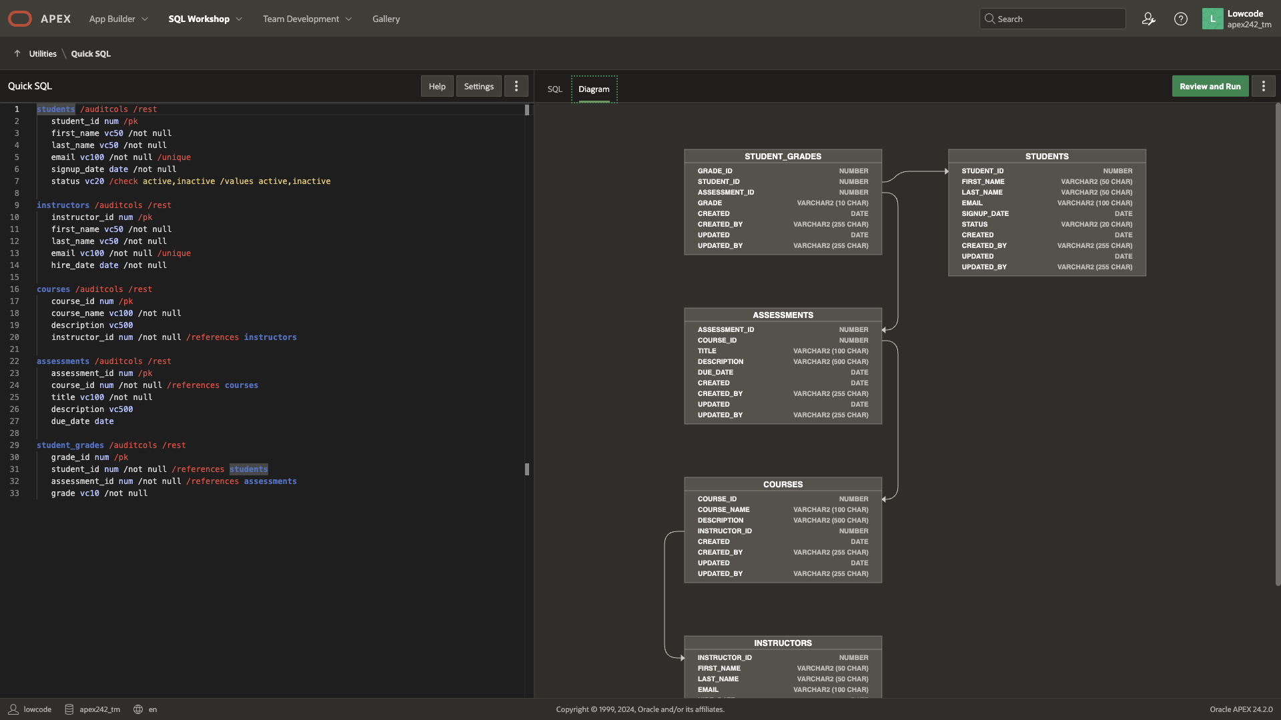
Task: Open the help question mark icon
Action: tap(1180, 19)
